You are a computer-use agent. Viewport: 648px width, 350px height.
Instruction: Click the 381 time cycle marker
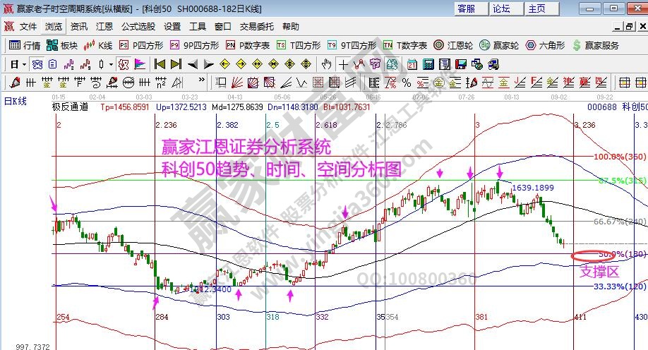tap(482, 317)
